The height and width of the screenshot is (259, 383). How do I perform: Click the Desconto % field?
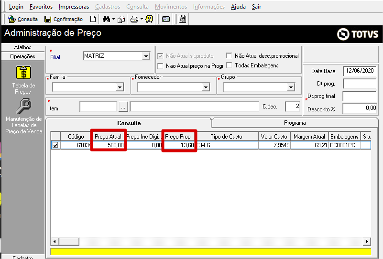(x=359, y=108)
